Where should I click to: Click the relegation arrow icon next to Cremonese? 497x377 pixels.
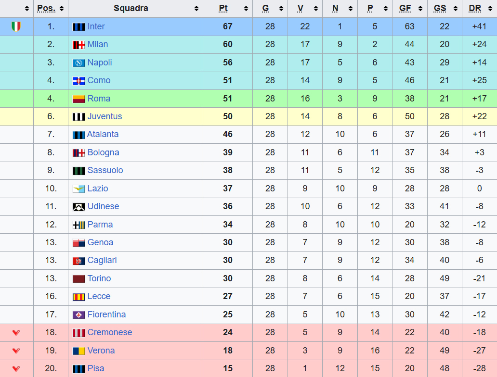16,333
